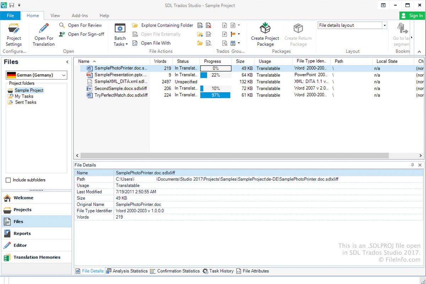The image size is (426, 284).
Task: Sort by the Words column header
Action: (160, 61)
